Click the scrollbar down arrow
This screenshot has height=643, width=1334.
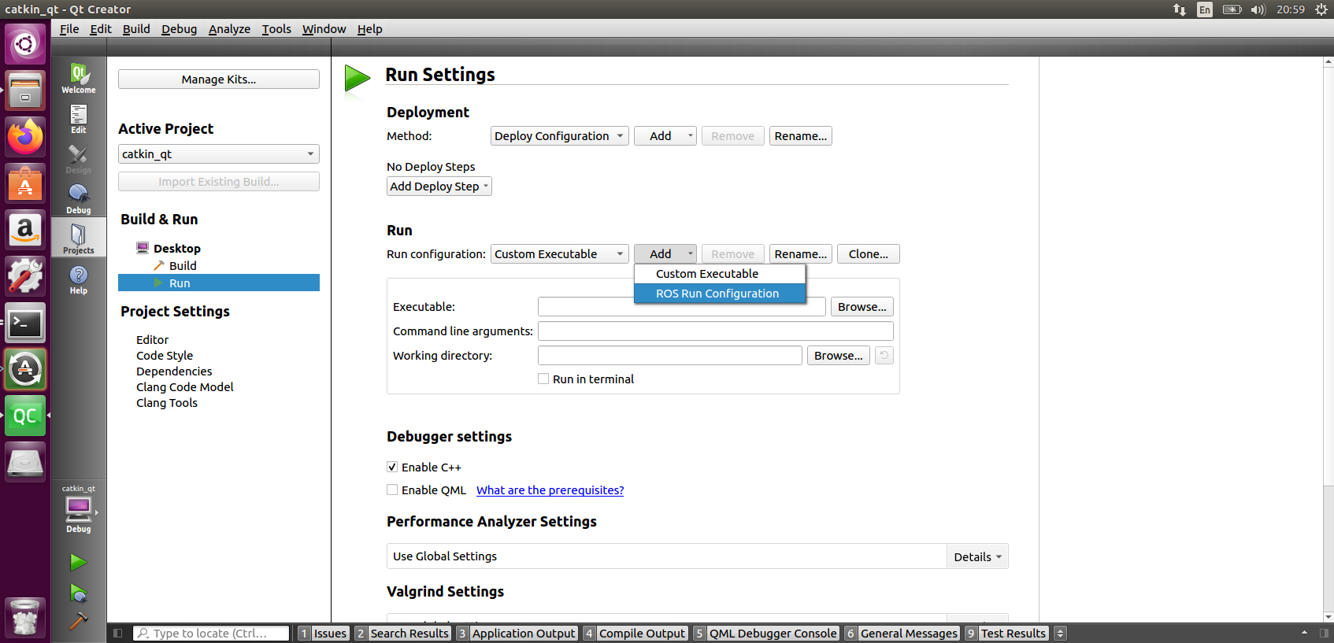(x=1328, y=617)
